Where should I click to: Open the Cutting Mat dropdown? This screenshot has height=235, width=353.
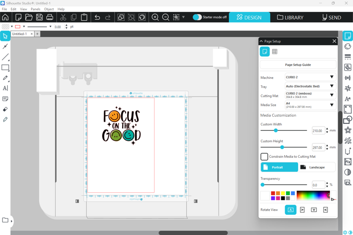[310, 95]
